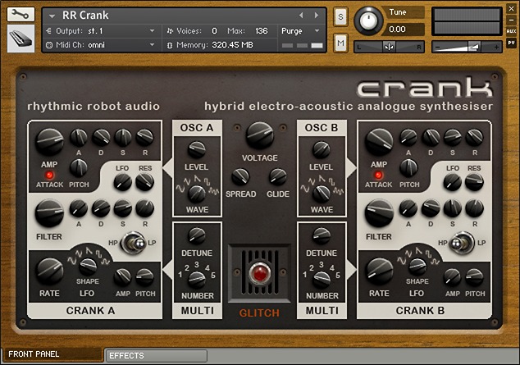Image resolution: width=520 pixels, height=365 pixels.
Task: Click Crank B filter envelope S knob
Action: [453, 208]
